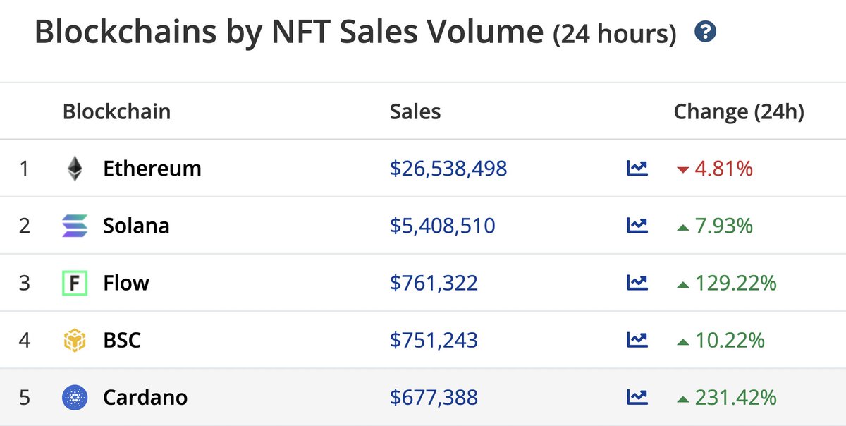Image resolution: width=846 pixels, height=426 pixels.
Task: Open the Ethereum blockchain name link
Action: point(152,169)
